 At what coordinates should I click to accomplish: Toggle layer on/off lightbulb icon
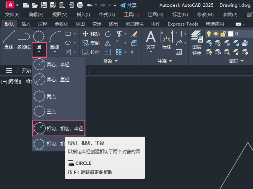209,34
